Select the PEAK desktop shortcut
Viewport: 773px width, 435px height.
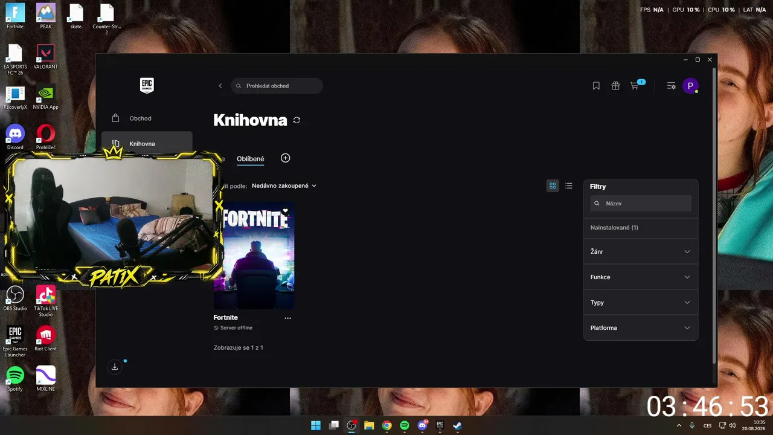[x=46, y=16]
